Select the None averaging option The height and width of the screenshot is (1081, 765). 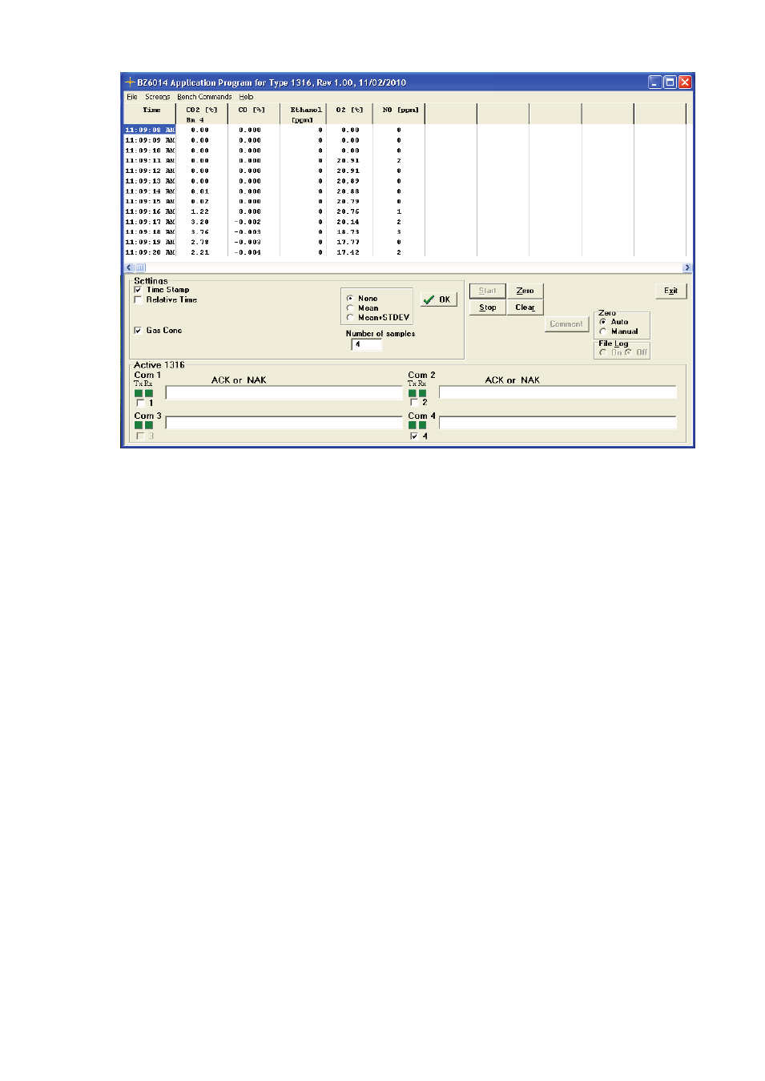coord(350,298)
